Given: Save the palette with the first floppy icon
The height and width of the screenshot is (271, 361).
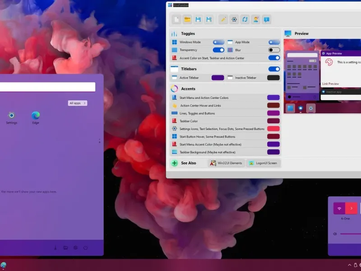Looking at the screenshot, I should [x=198, y=19].
